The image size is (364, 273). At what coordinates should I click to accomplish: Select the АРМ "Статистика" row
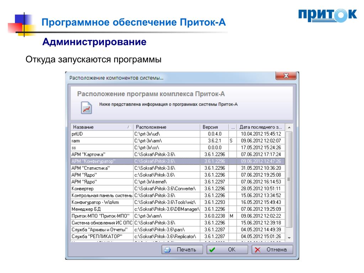(x=178, y=168)
